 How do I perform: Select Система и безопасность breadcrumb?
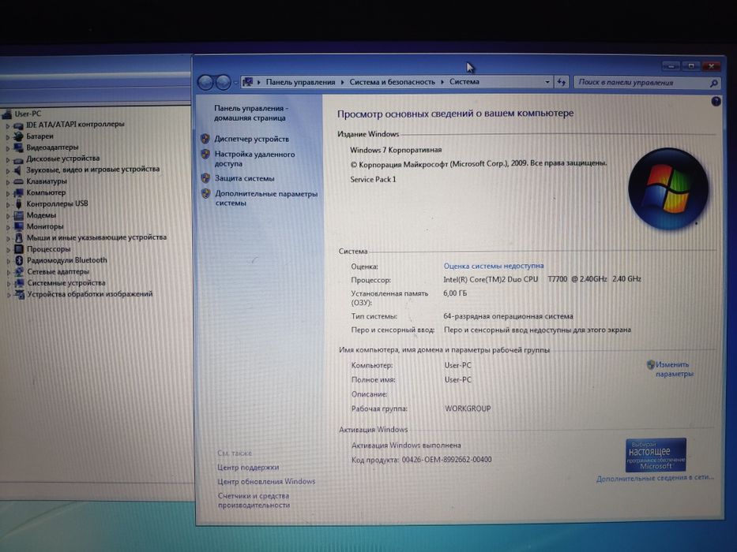pyautogui.click(x=392, y=82)
